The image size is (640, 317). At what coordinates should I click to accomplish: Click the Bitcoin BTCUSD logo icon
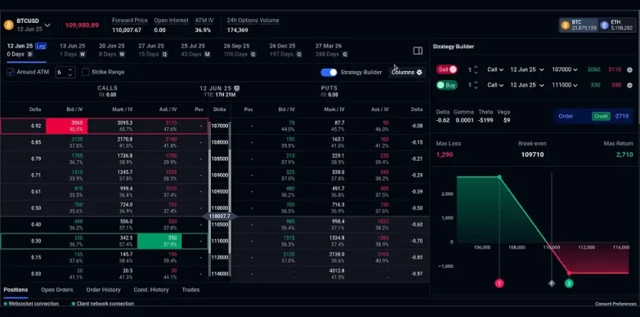point(8,25)
